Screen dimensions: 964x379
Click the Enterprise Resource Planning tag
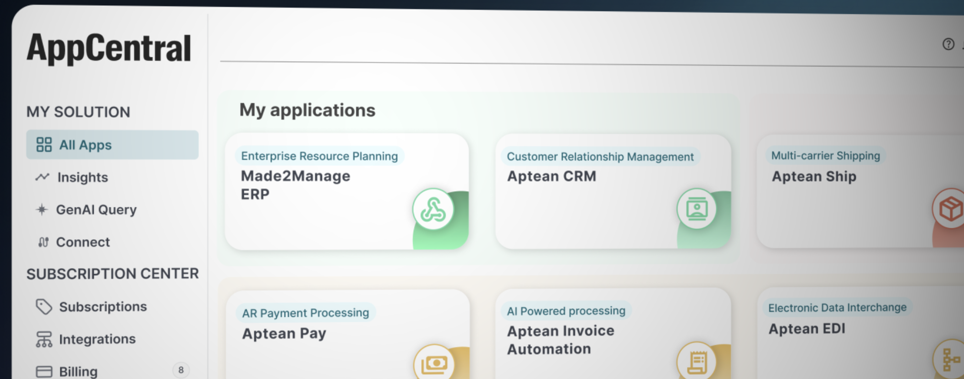pyautogui.click(x=319, y=156)
